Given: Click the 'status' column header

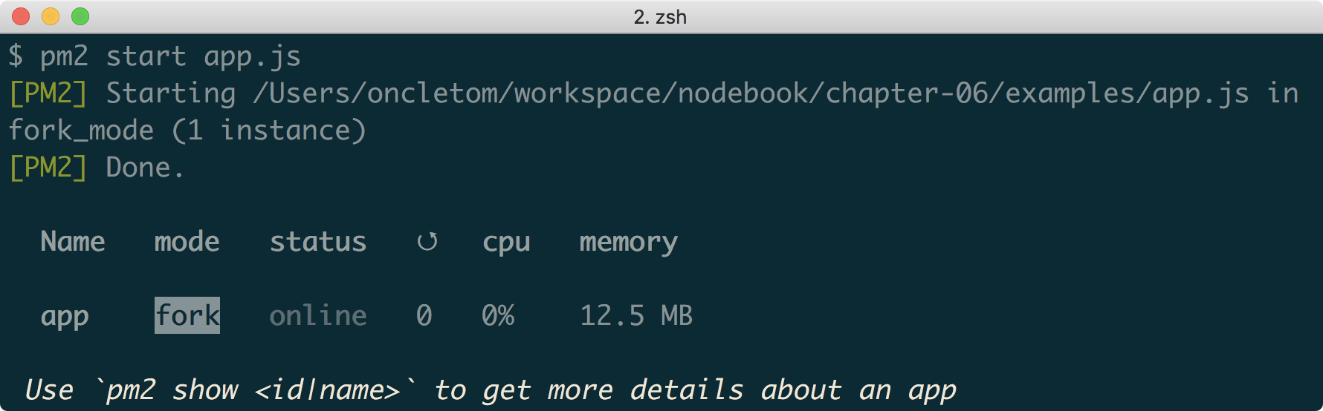Looking at the screenshot, I should coord(318,242).
